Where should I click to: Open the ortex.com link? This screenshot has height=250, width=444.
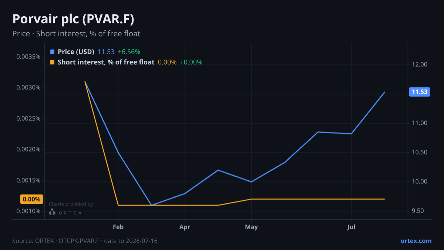click(x=416, y=241)
